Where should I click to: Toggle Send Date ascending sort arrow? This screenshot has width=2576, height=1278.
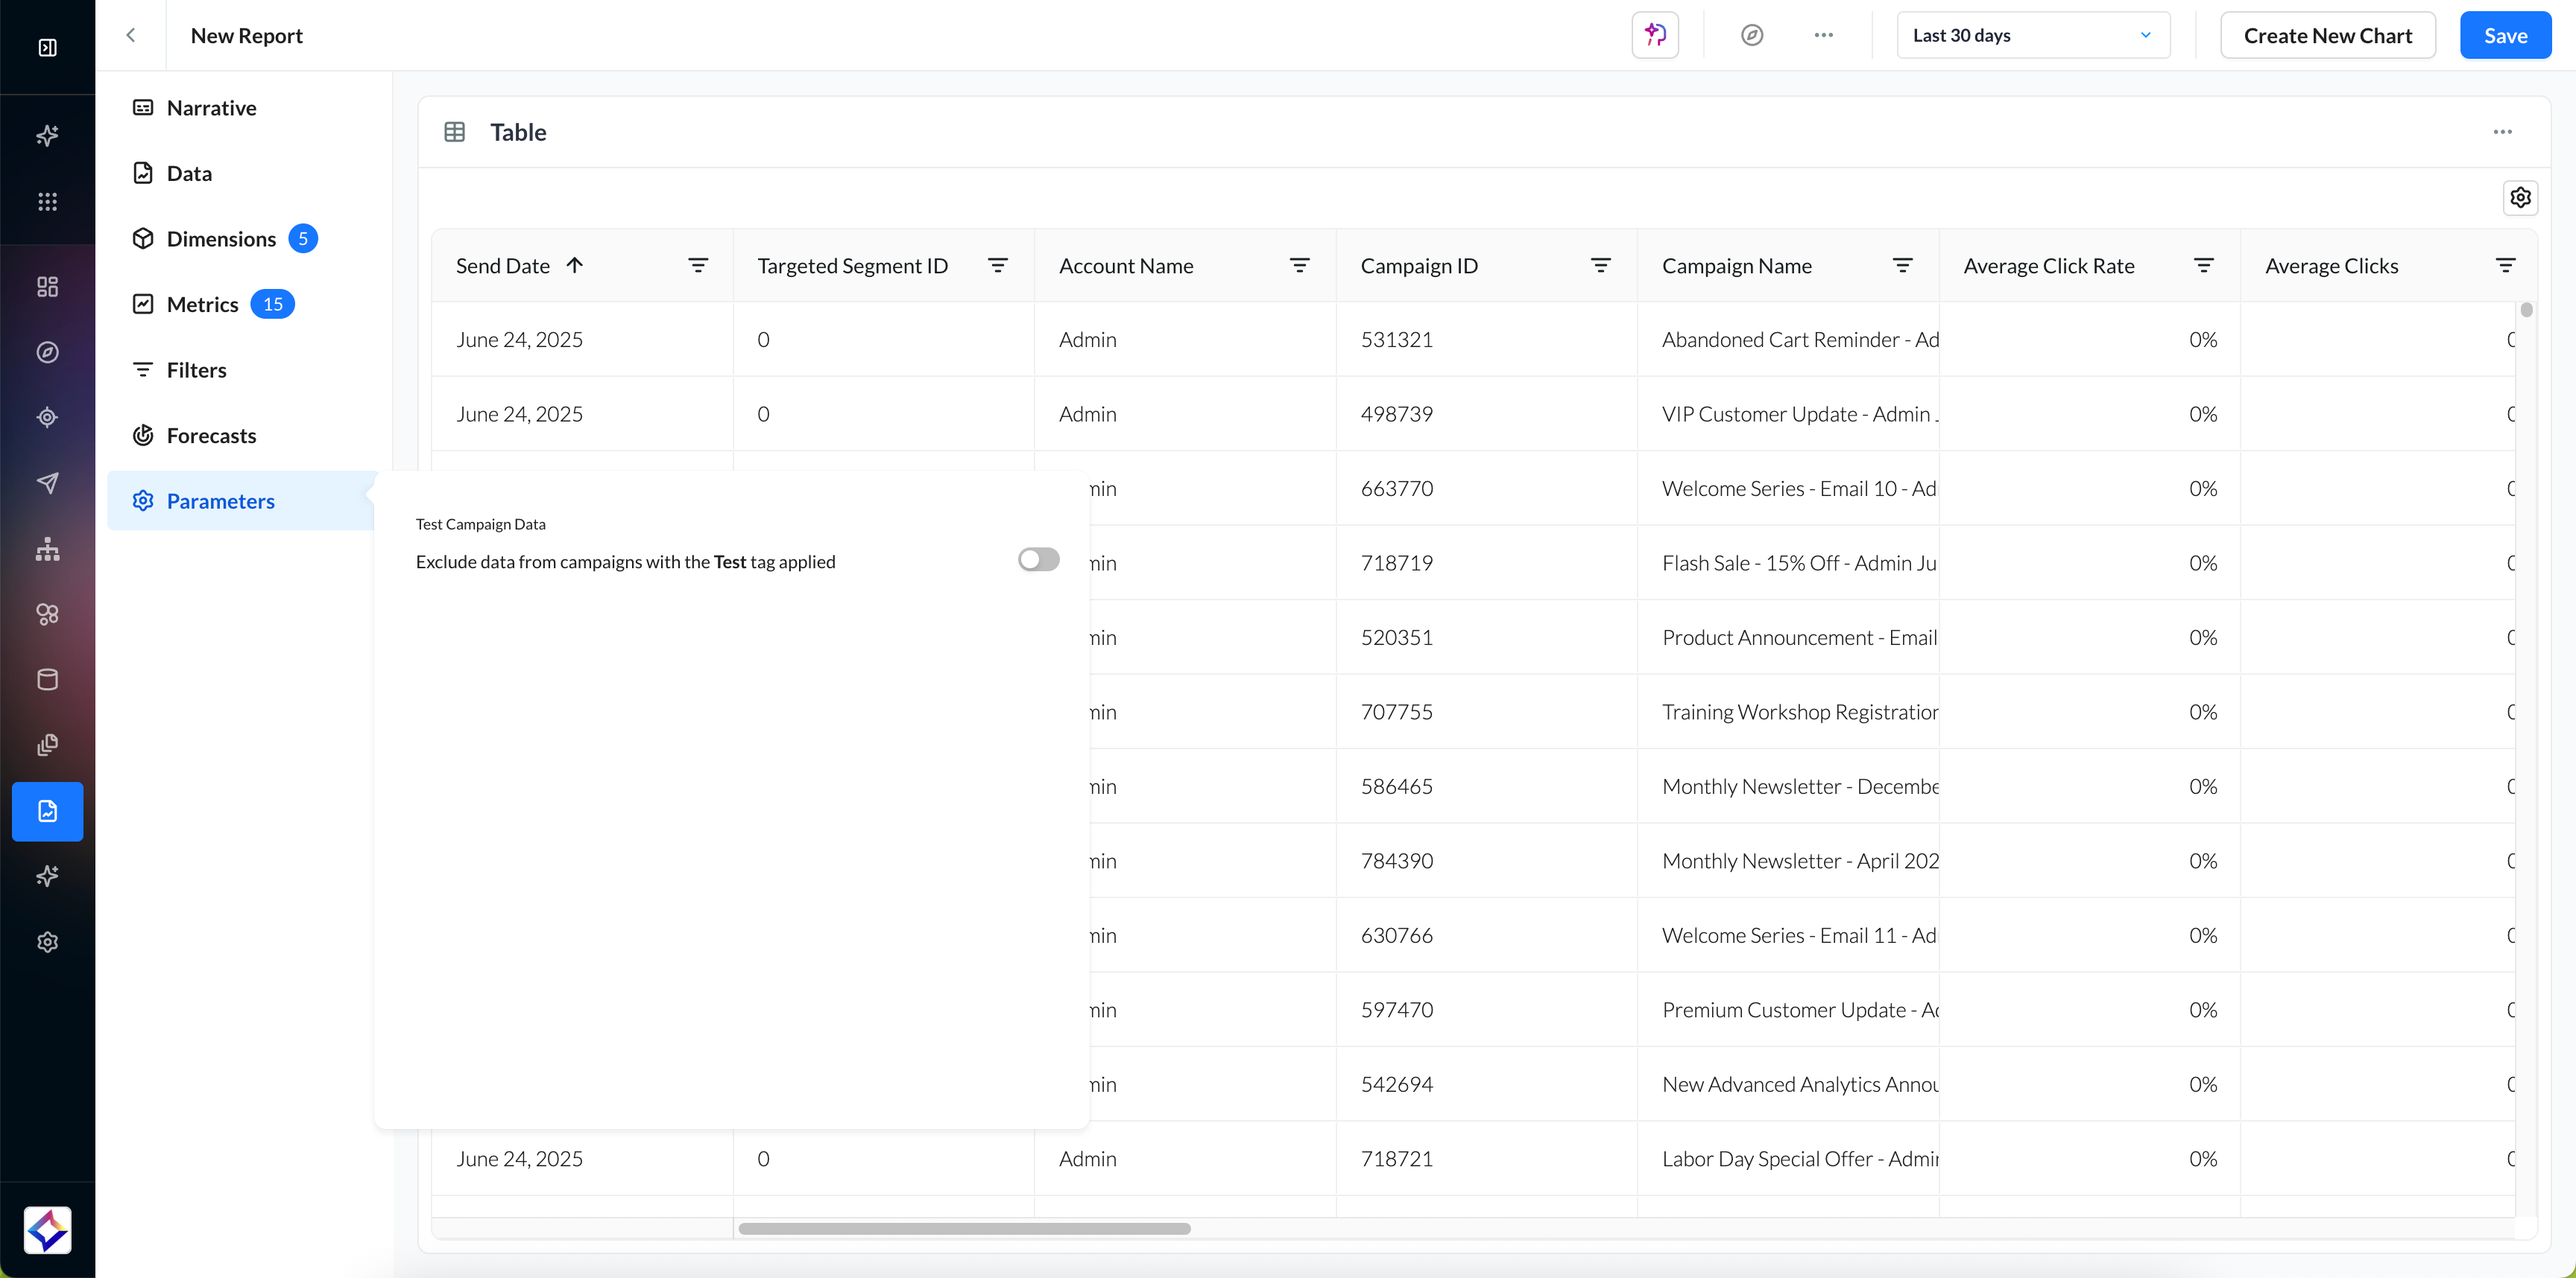[575, 266]
